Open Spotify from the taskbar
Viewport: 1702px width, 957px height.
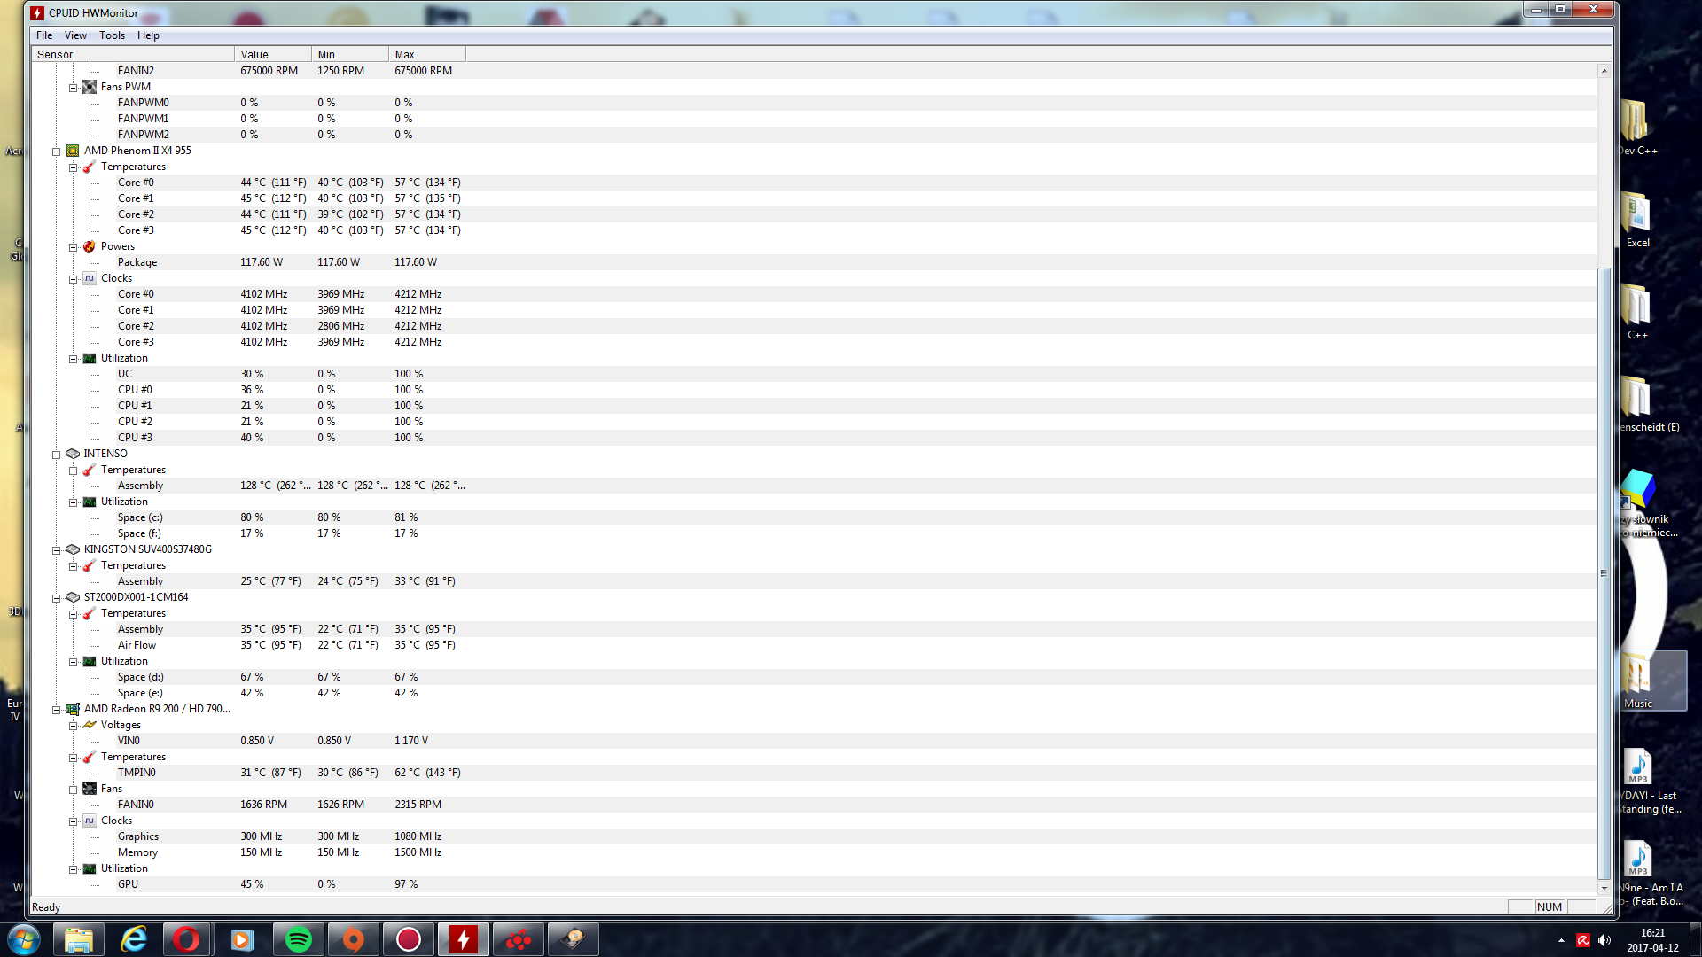299,939
